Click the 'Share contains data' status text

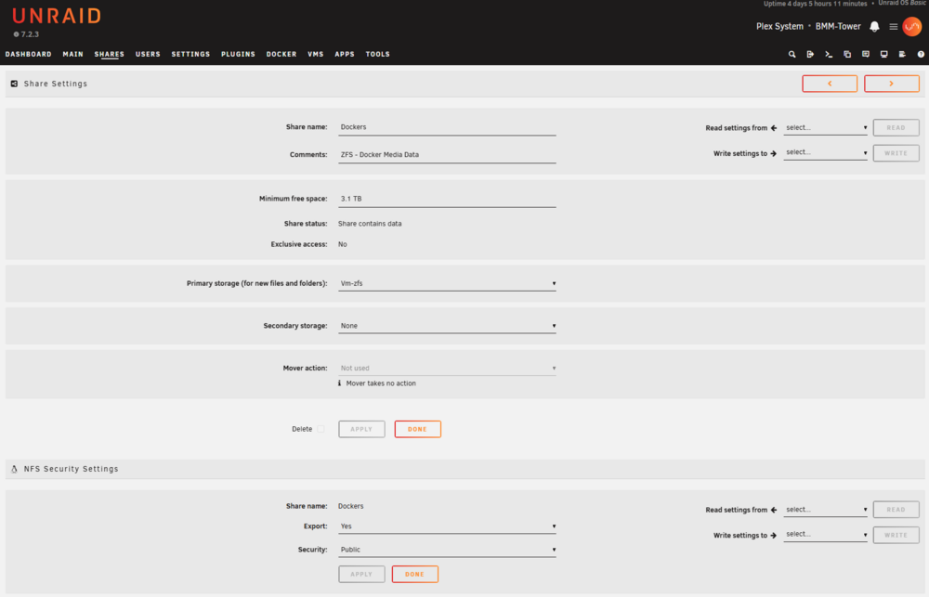click(370, 224)
